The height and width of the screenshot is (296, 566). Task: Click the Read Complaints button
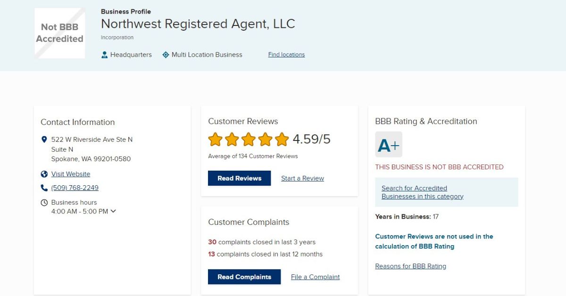tap(244, 277)
